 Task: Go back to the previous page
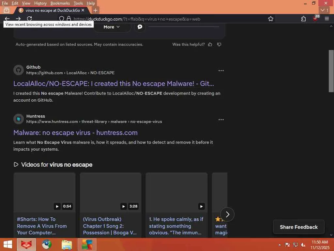point(7,19)
